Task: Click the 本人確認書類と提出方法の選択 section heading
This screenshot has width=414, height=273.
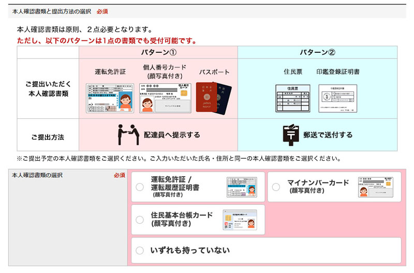Action: tap(52, 11)
